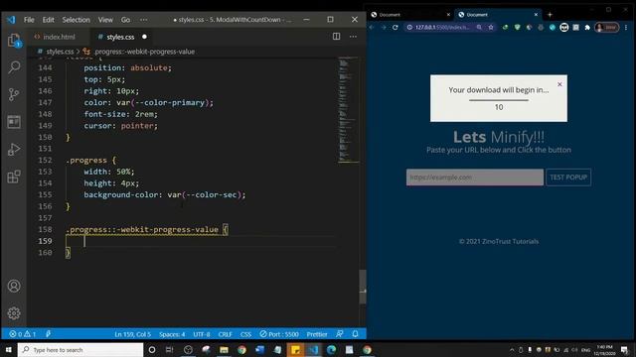Click the code minimap

[349, 109]
